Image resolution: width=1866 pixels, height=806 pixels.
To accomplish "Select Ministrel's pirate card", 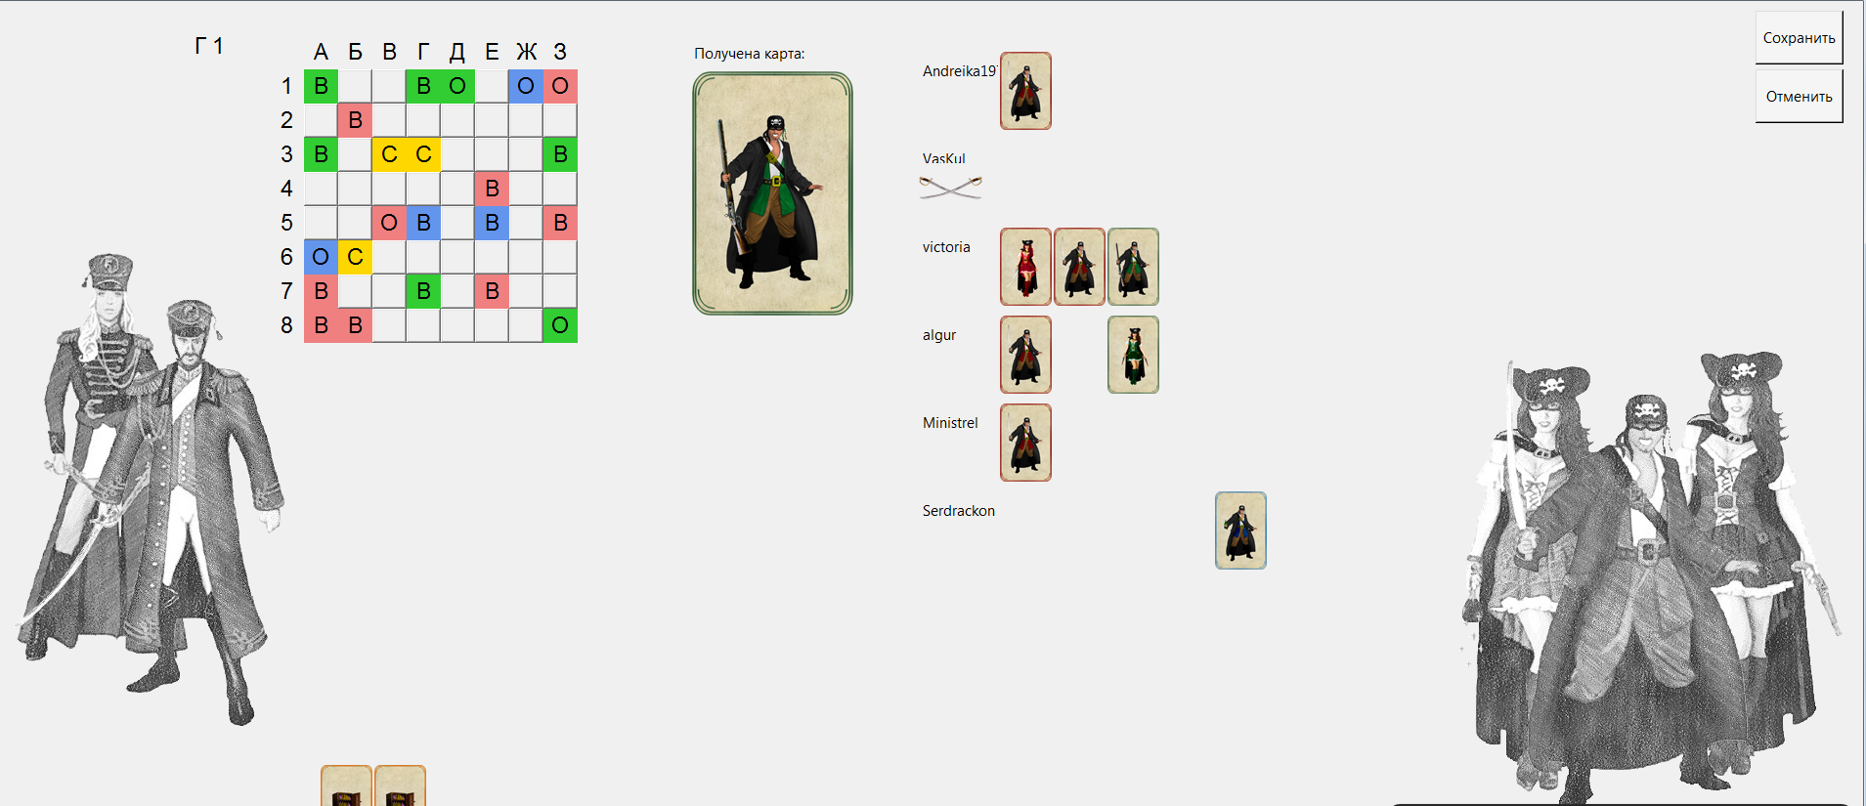I will pyautogui.click(x=1025, y=443).
